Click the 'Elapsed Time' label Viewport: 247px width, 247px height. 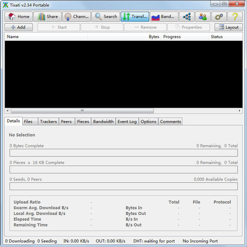pyautogui.click(x=27, y=219)
